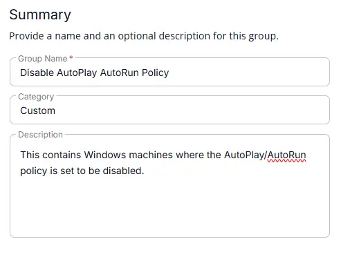Image resolution: width=341 pixels, height=257 pixels.
Task: Place cursor on 'Disable' in Group Name
Action: click(x=37, y=73)
